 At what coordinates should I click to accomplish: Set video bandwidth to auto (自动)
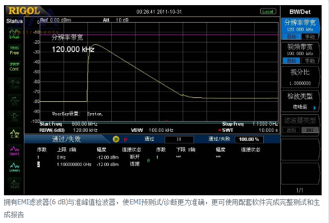coord(291,61)
